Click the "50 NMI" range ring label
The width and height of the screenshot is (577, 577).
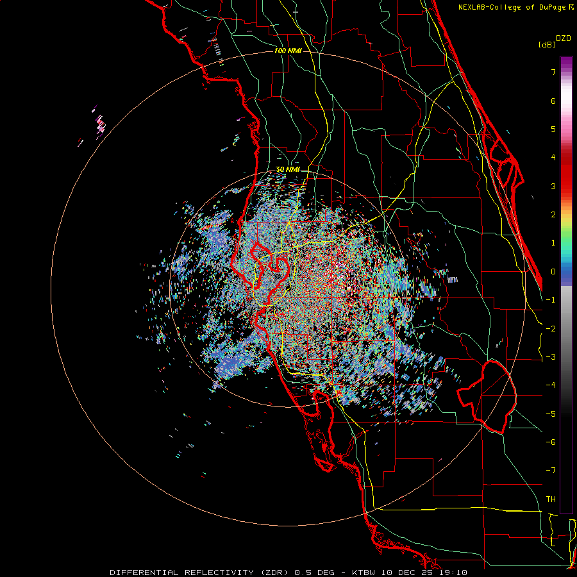[288, 169]
